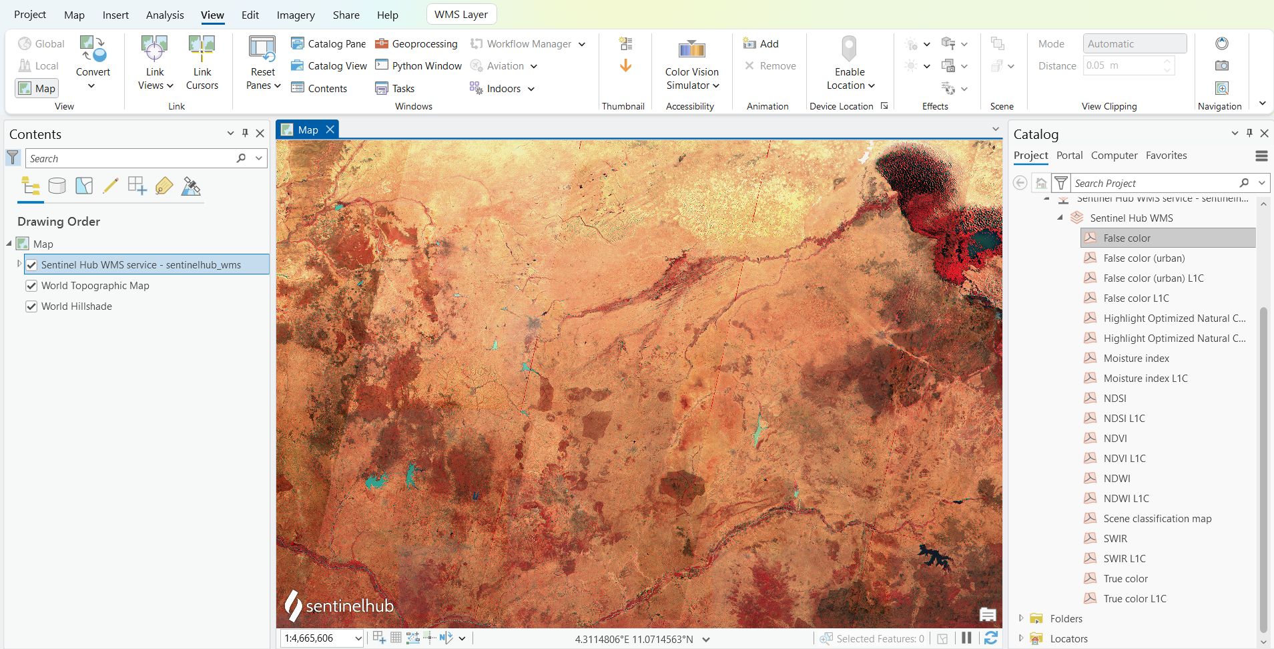The height and width of the screenshot is (649, 1274).
Task: Open Indoors dropdown arrow
Action: coord(531,89)
